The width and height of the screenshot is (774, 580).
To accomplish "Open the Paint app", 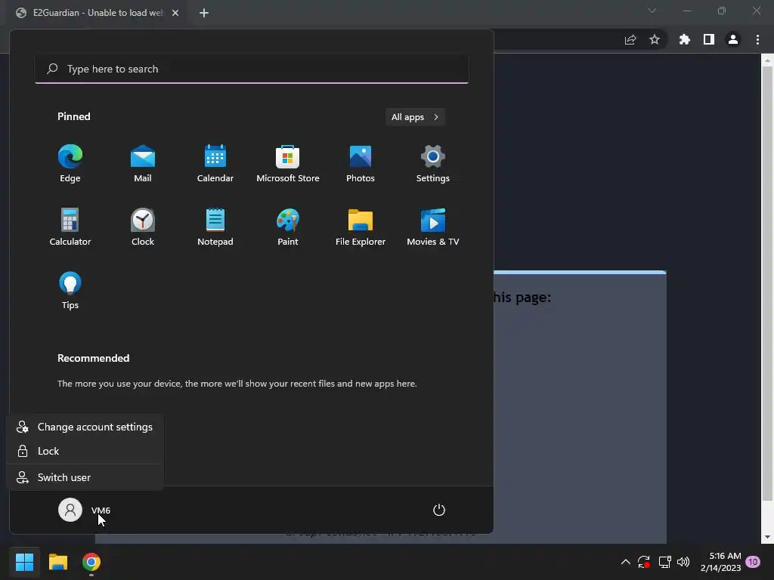I will [x=288, y=227].
